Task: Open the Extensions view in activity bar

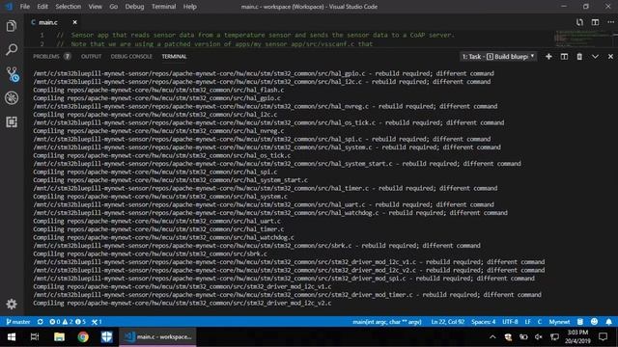Action: 12,122
